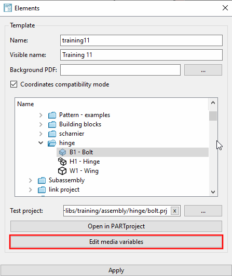Viewport: 232px width, 276px height.
Task: Click the Visible name input field
Action: pyautogui.click(x=141, y=55)
